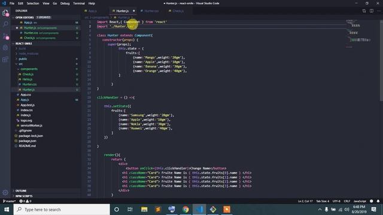
Task: Change Tab Size 4 indentation setting
Action: 323,201
